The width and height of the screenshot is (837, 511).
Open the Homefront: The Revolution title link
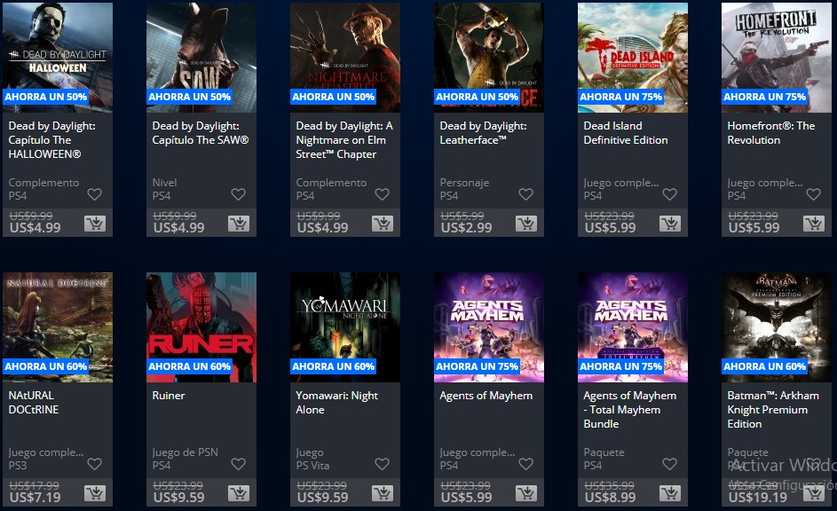pos(770,133)
